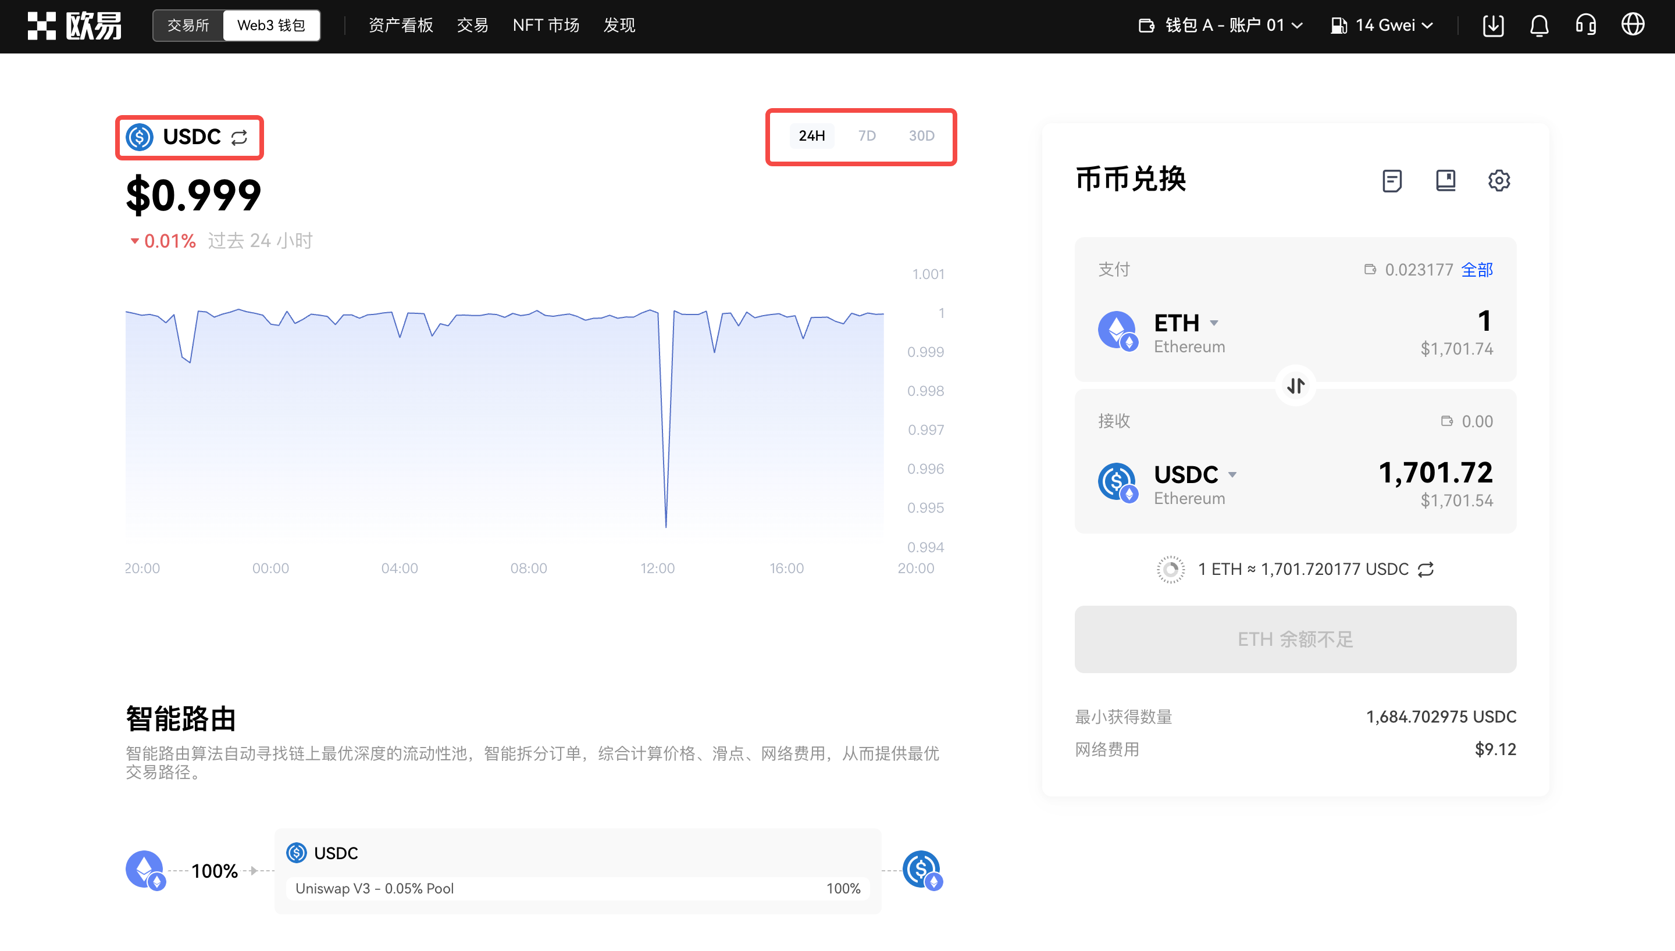Screen dimensions: 1675x951
Task: Open the language globe icon
Action: [x=1633, y=25]
